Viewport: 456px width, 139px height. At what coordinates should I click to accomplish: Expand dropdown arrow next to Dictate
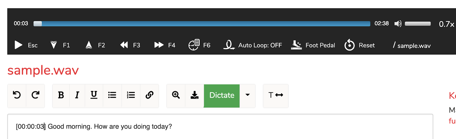[248, 95]
